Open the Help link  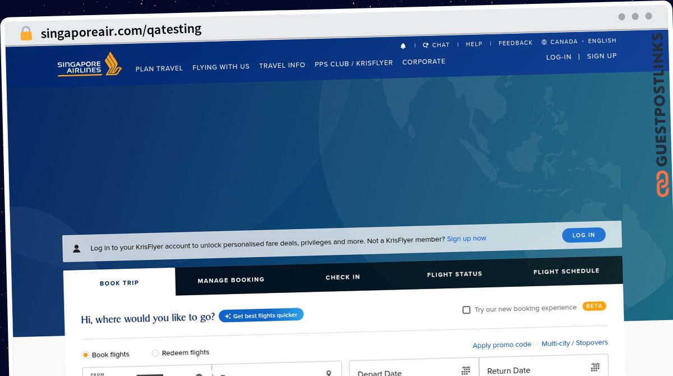coord(474,44)
